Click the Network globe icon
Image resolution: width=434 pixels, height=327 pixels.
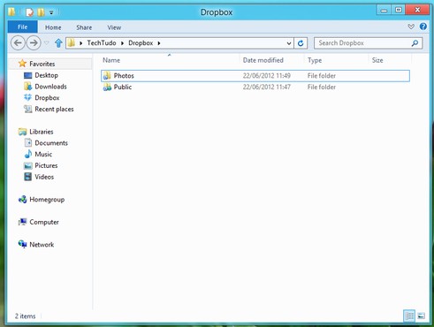click(x=22, y=244)
